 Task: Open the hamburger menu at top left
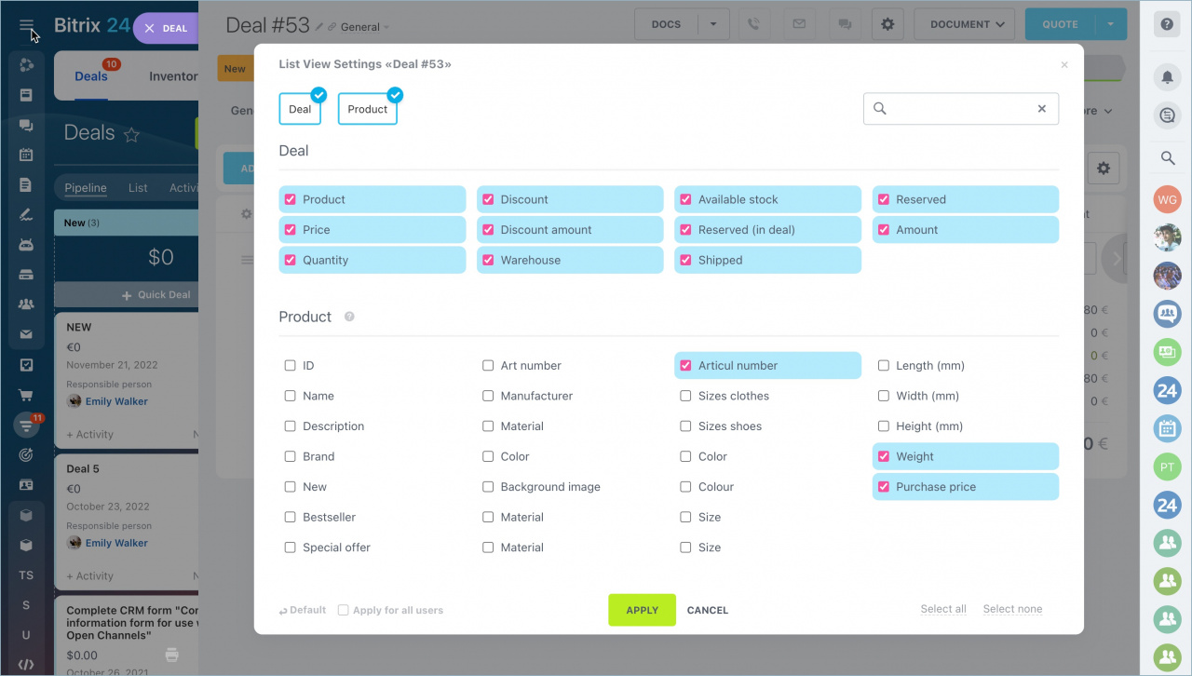click(x=26, y=26)
